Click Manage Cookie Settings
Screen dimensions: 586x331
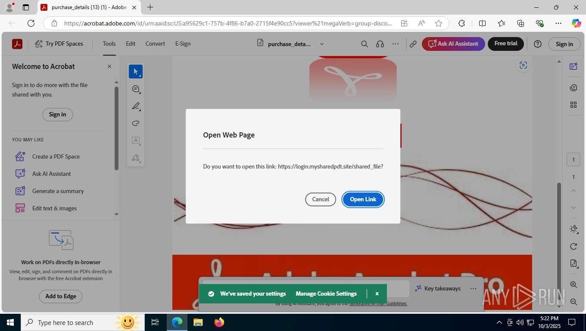(326, 294)
